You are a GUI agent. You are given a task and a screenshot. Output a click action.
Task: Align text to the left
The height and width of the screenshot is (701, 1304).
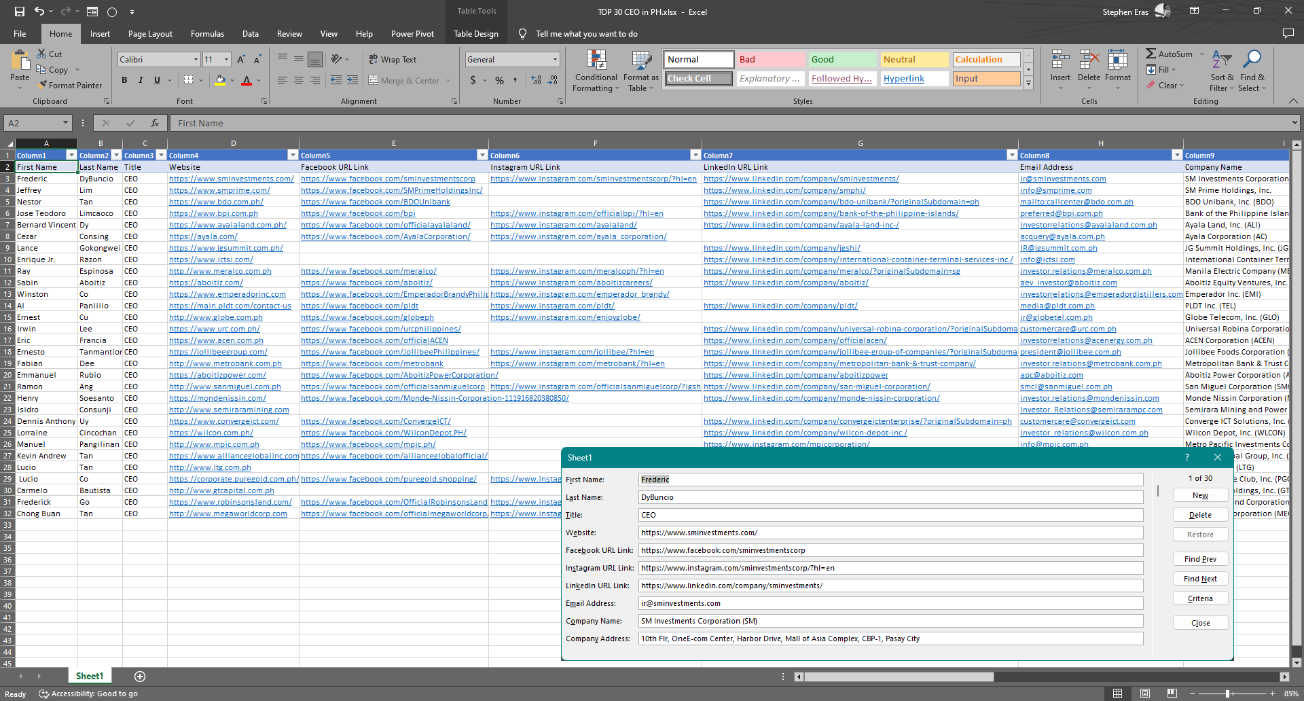pyautogui.click(x=283, y=80)
